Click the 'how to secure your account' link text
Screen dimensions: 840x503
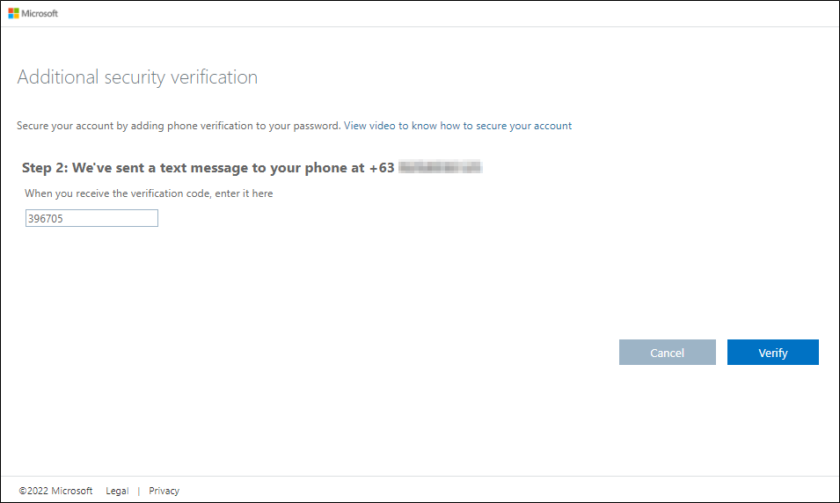coord(506,126)
